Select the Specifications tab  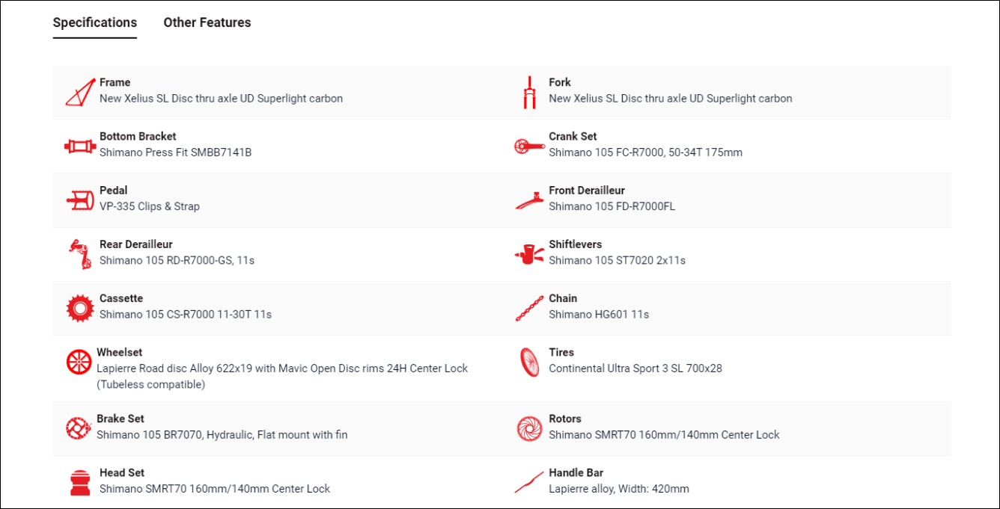95,22
